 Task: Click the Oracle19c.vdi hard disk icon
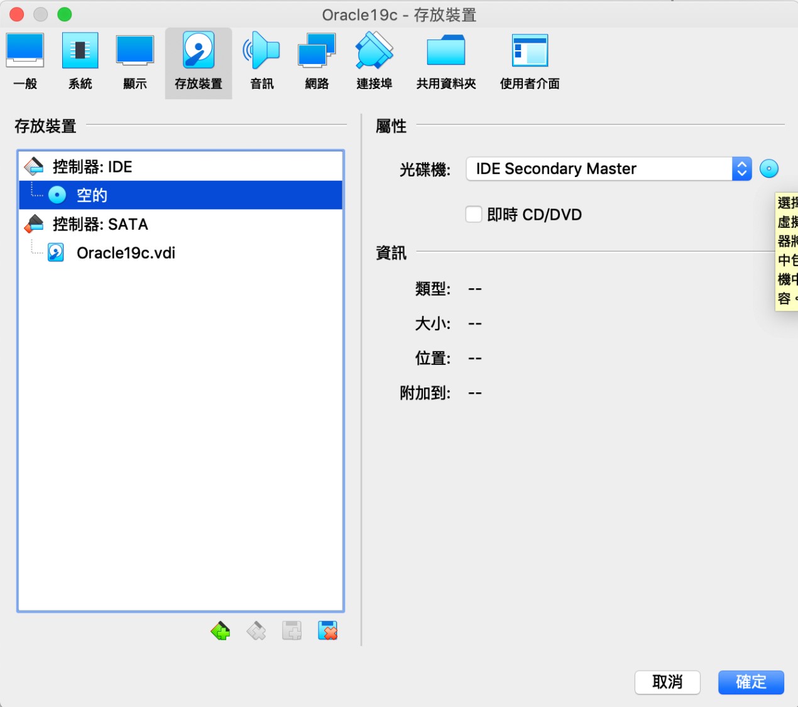[x=56, y=253]
